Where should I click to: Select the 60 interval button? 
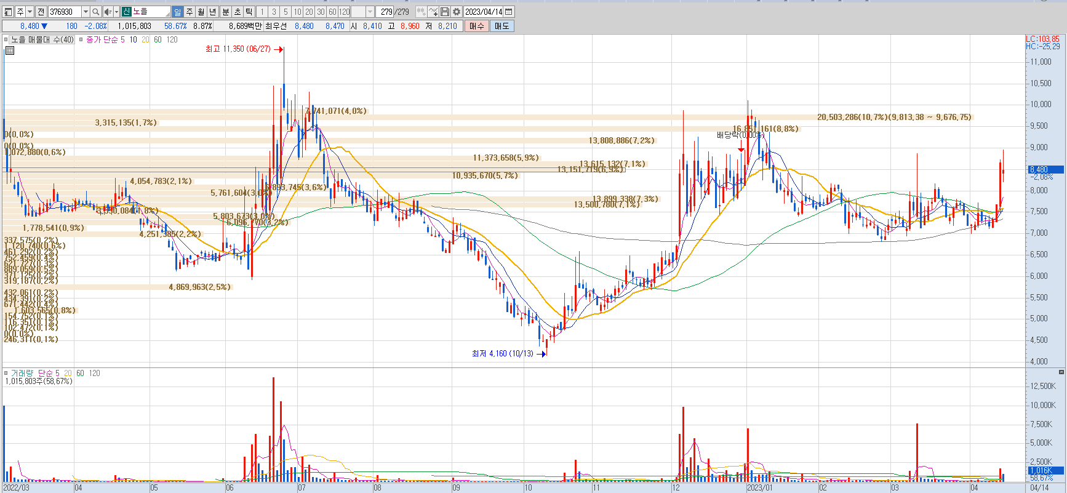pyautogui.click(x=332, y=12)
